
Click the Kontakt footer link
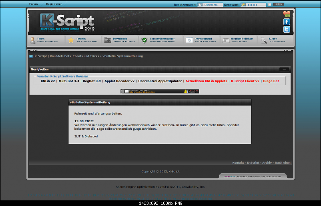[238, 163]
